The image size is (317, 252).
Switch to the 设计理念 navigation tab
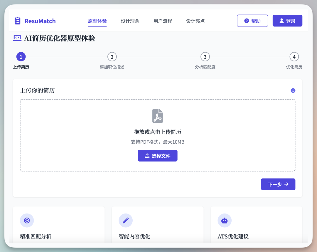point(130,21)
